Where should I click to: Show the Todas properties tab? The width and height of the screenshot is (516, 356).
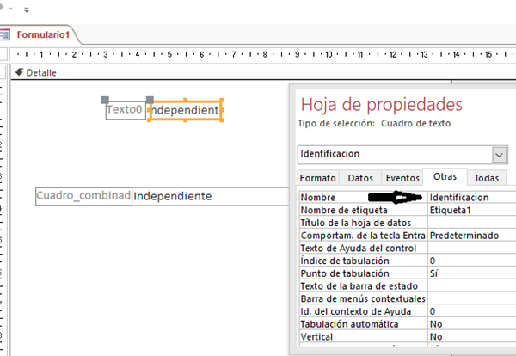pos(487,178)
